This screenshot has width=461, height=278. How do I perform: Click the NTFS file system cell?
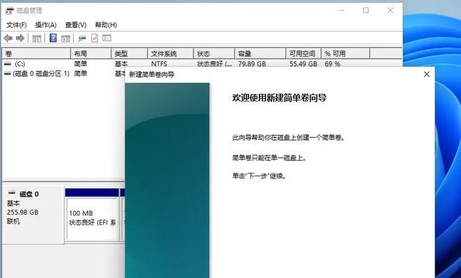click(x=159, y=64)
